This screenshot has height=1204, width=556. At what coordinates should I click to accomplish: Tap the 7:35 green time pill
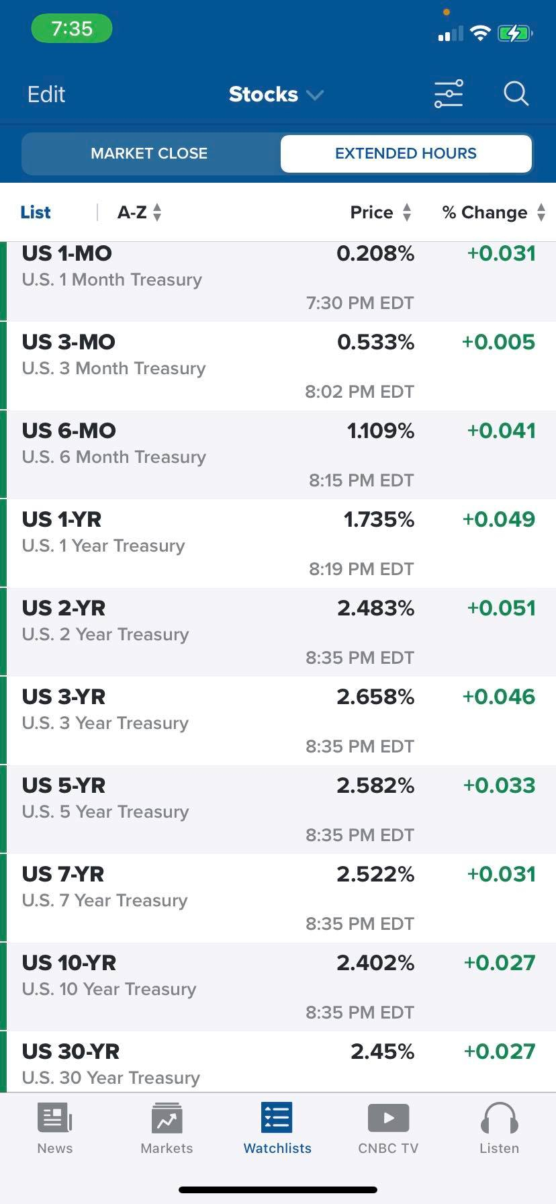pos(72,29)
